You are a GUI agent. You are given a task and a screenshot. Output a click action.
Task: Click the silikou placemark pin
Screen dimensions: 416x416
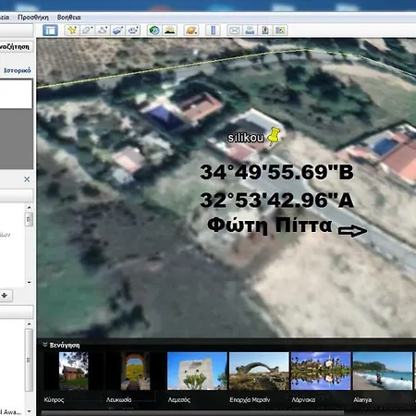point(274,137)
